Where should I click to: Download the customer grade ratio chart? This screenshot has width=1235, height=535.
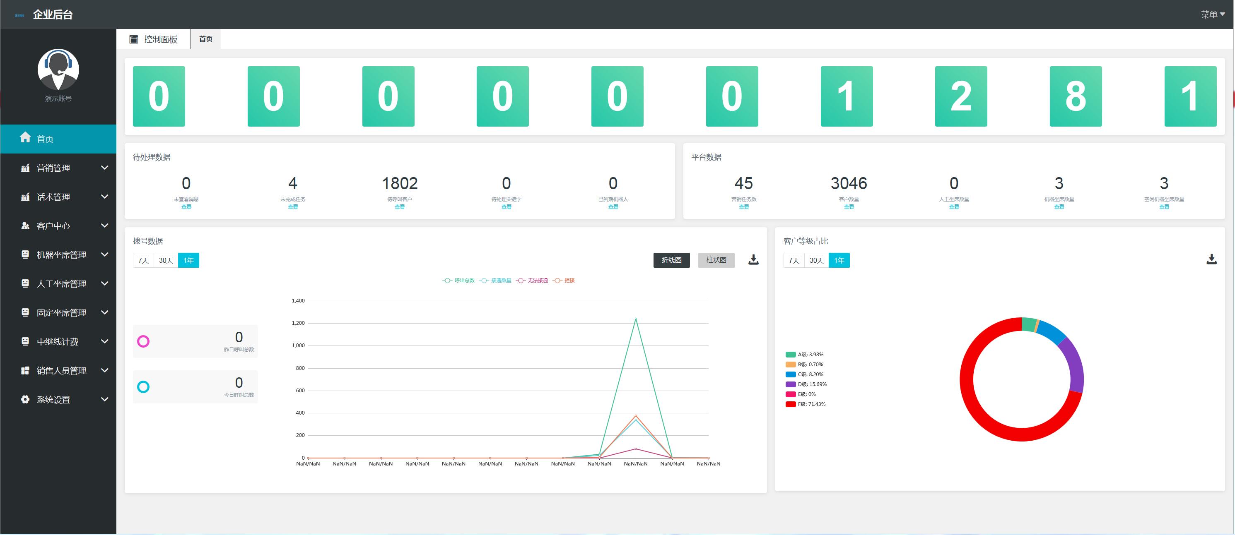1211,259
